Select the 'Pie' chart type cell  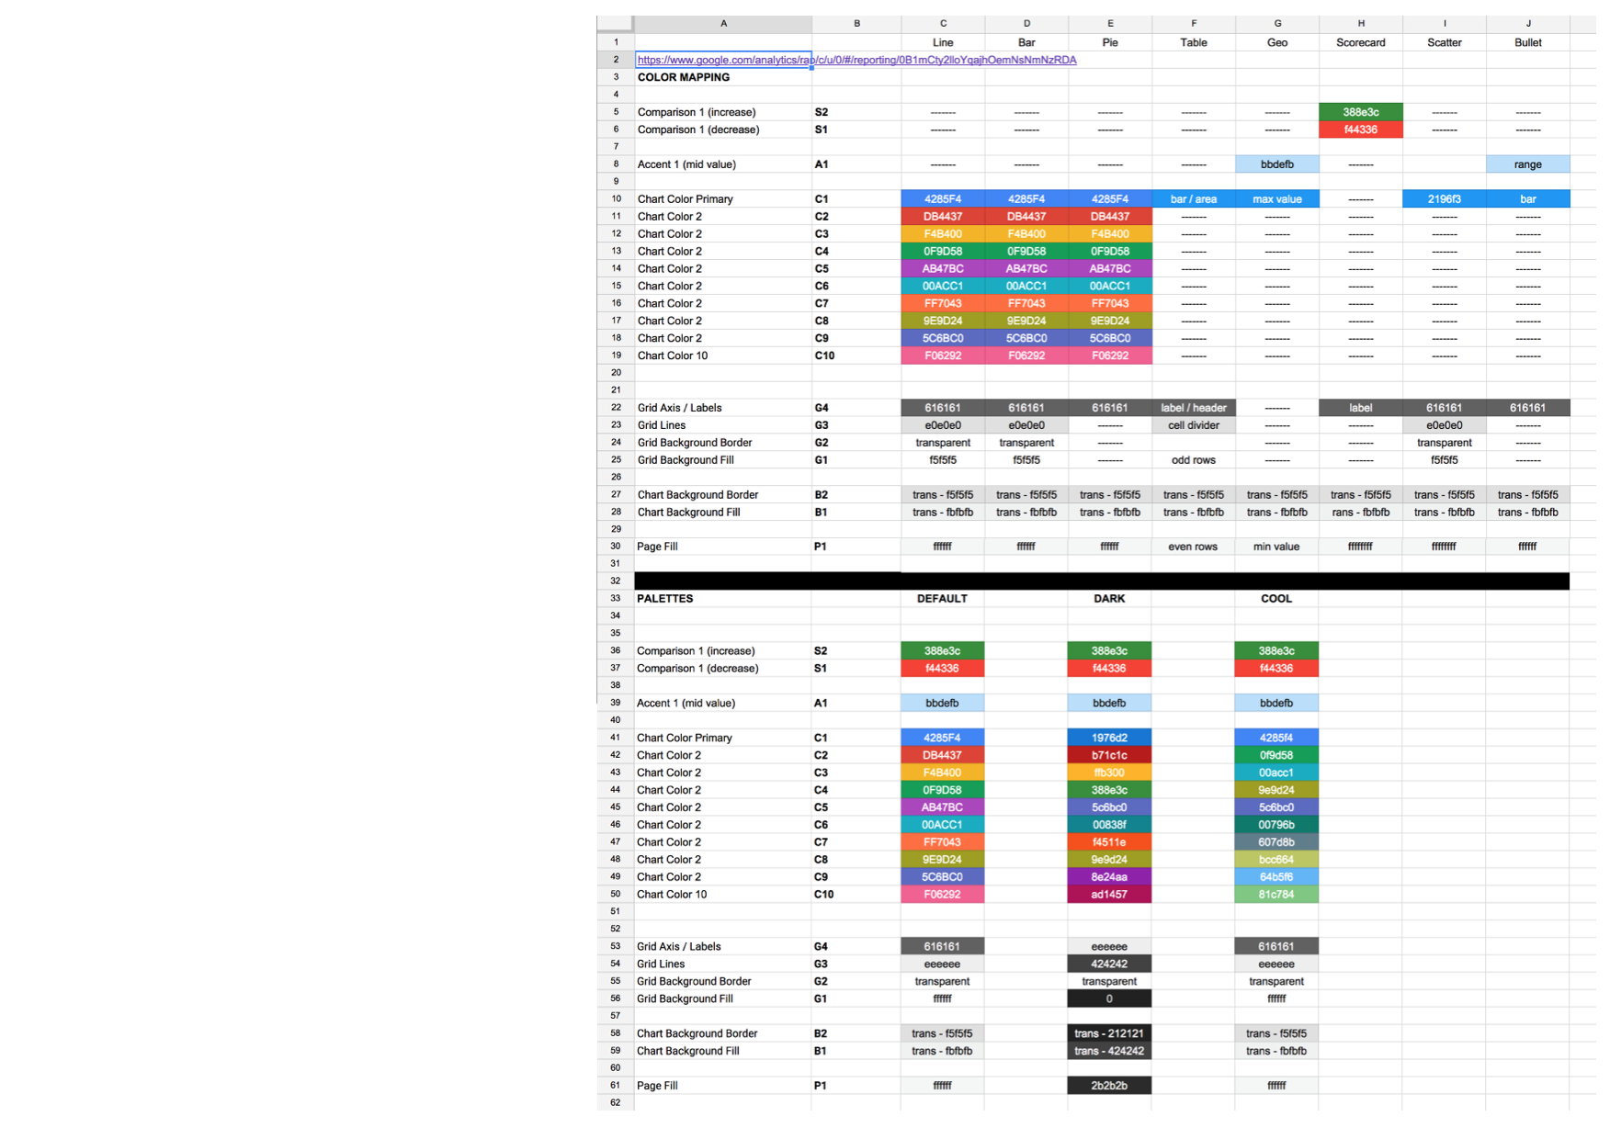tap(1110, 42)
